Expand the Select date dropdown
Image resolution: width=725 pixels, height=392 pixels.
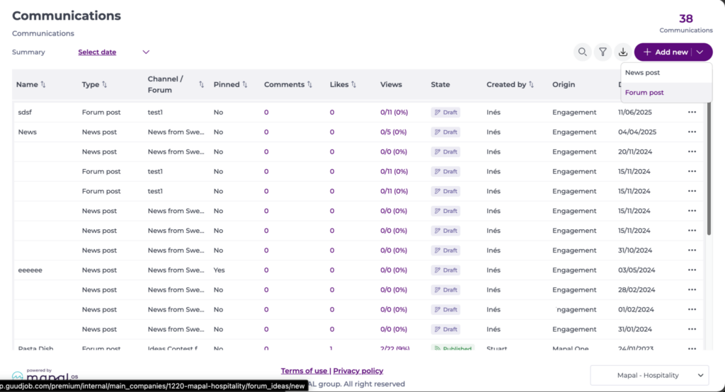tap(146, 52)
